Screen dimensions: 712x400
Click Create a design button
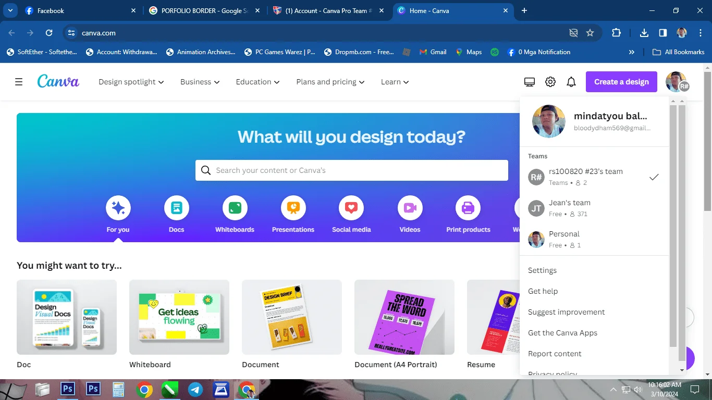point(621,82)
